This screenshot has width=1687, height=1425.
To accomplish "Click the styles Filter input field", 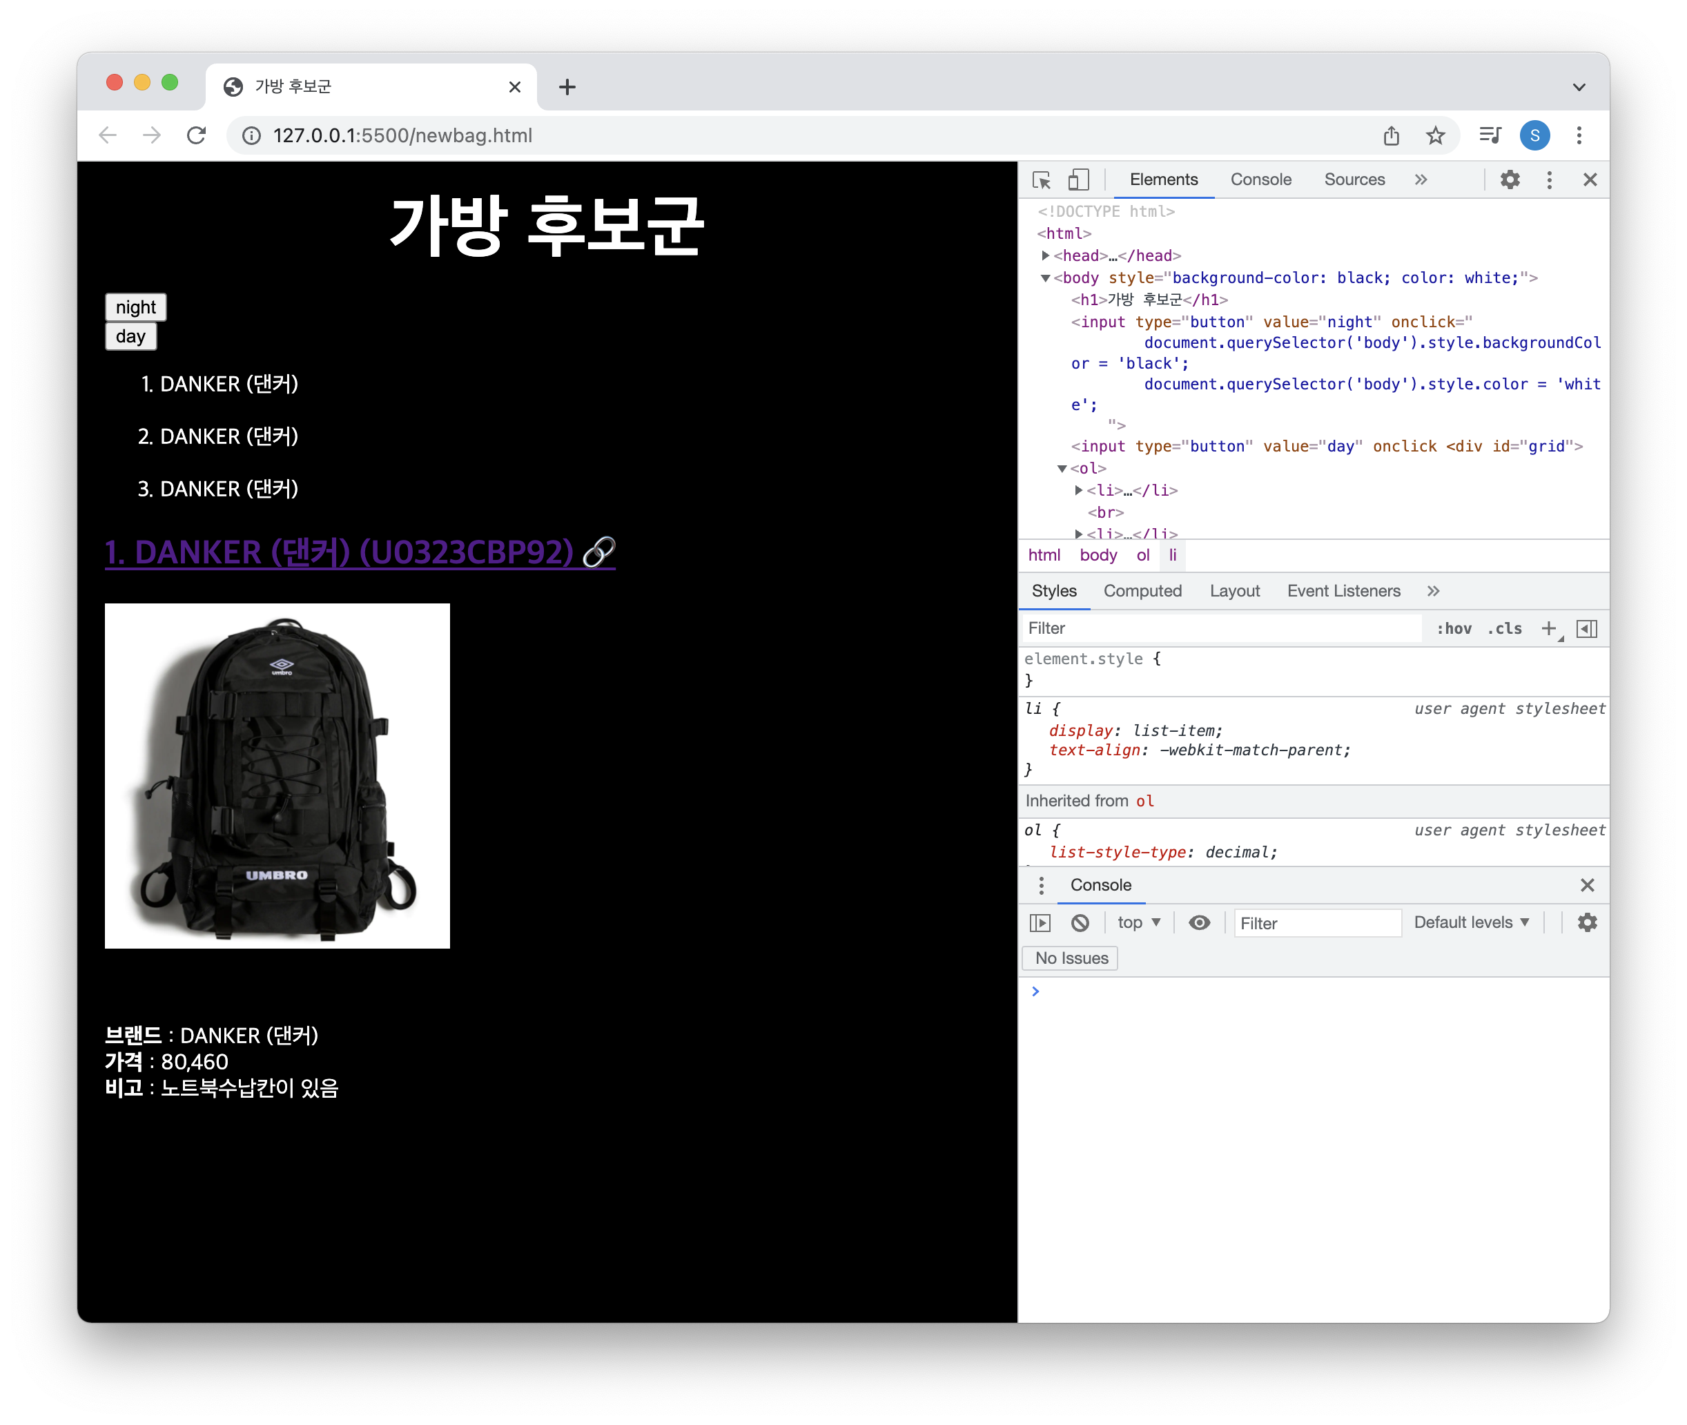I will (x=1220, y=628).
